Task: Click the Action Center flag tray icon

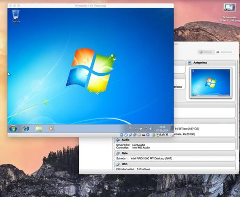Action: click(x=141, y=129)
